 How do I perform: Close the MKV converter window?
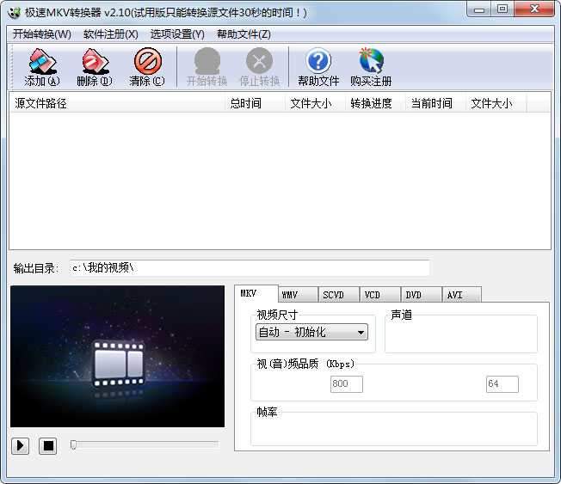534,9
